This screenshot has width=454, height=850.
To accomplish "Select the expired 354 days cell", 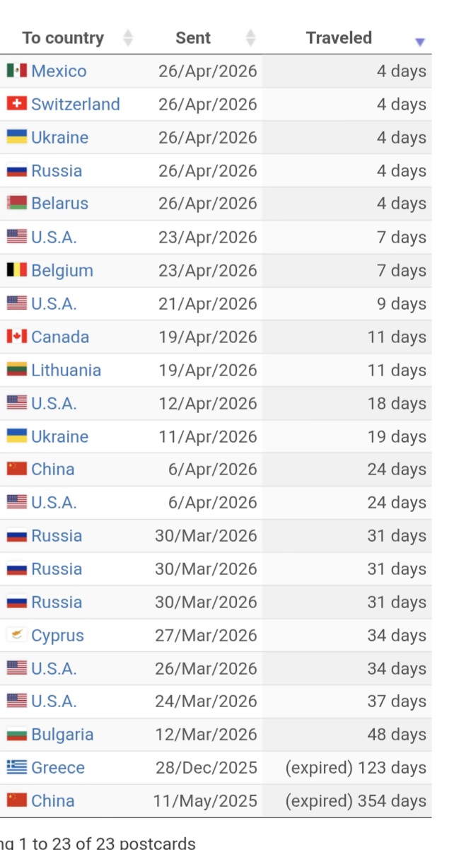I will [347, 800].
